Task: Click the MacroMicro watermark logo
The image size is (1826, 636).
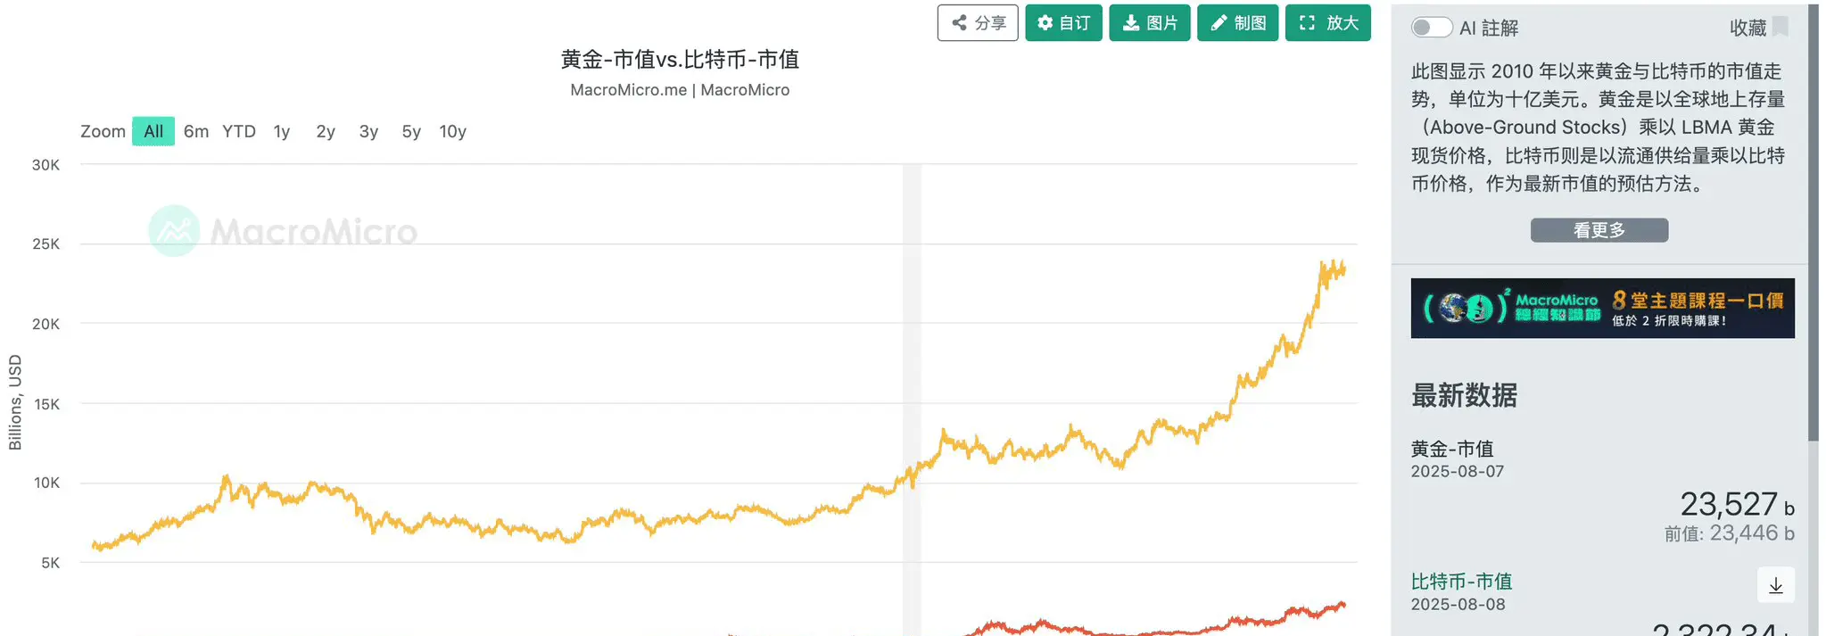Action: pyautogui.click(x=283, y=231)
